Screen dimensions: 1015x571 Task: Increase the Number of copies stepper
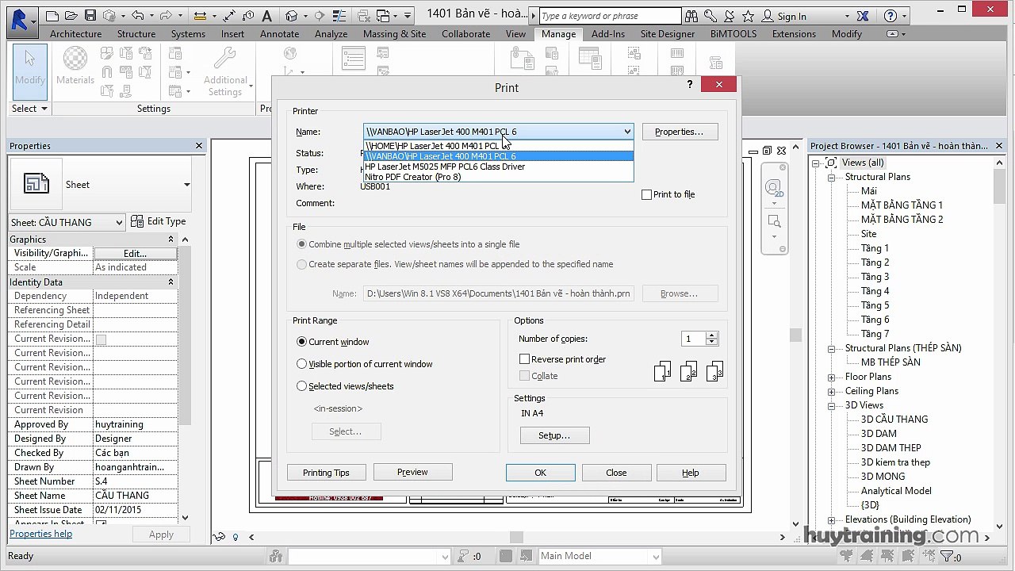point(711,335)
